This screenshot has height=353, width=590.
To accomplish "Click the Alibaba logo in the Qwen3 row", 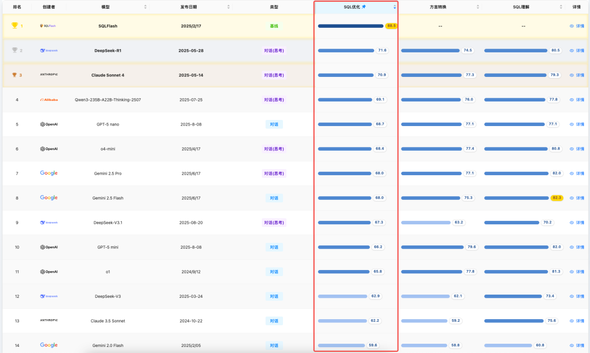I will (x=49, y=100).
